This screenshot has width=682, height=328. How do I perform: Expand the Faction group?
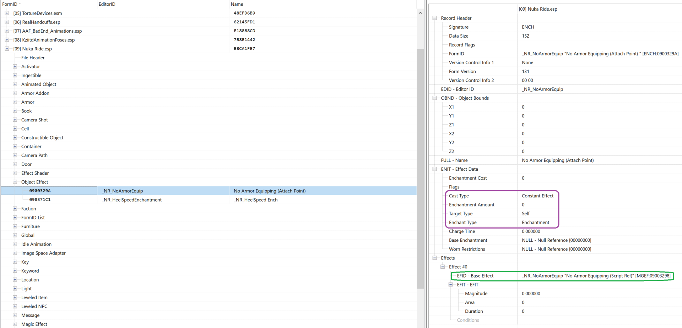tap(15, 208)
